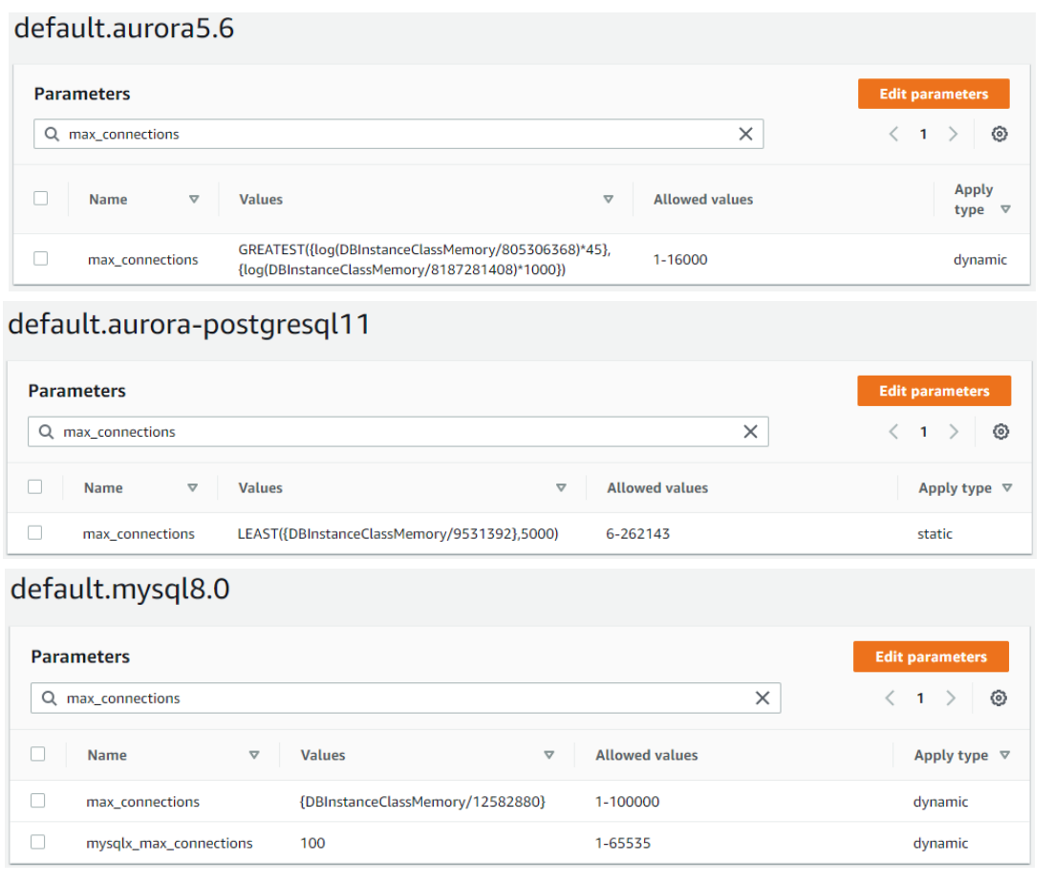Screen dimensions: 1053x883
Task: Clear the search field in mysql8.0 panel
Action: [x=763, y=699]
